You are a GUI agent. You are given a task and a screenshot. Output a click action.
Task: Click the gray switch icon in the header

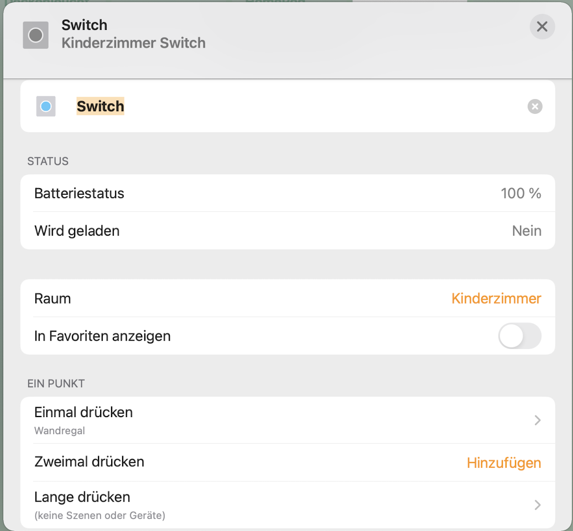click(x=36, y=35)
